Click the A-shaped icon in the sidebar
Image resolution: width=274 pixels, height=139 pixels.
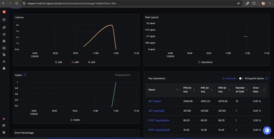(x=4, y=61)
